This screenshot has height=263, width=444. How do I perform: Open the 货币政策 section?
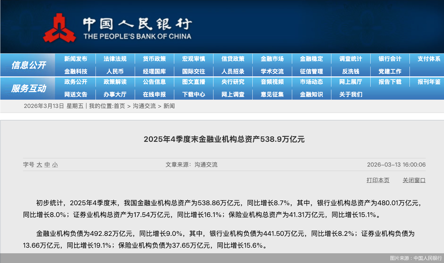coord(154,59)
